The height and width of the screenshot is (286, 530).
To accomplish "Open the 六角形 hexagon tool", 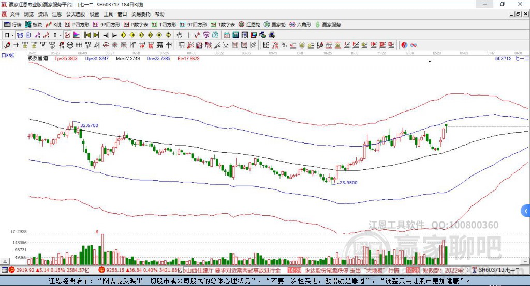I will [300, 25].
